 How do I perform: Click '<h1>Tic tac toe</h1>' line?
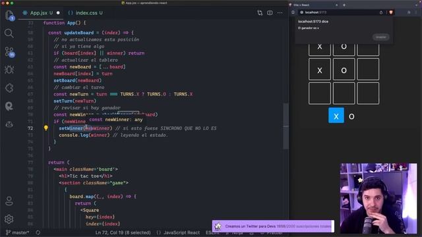(86, 176)
